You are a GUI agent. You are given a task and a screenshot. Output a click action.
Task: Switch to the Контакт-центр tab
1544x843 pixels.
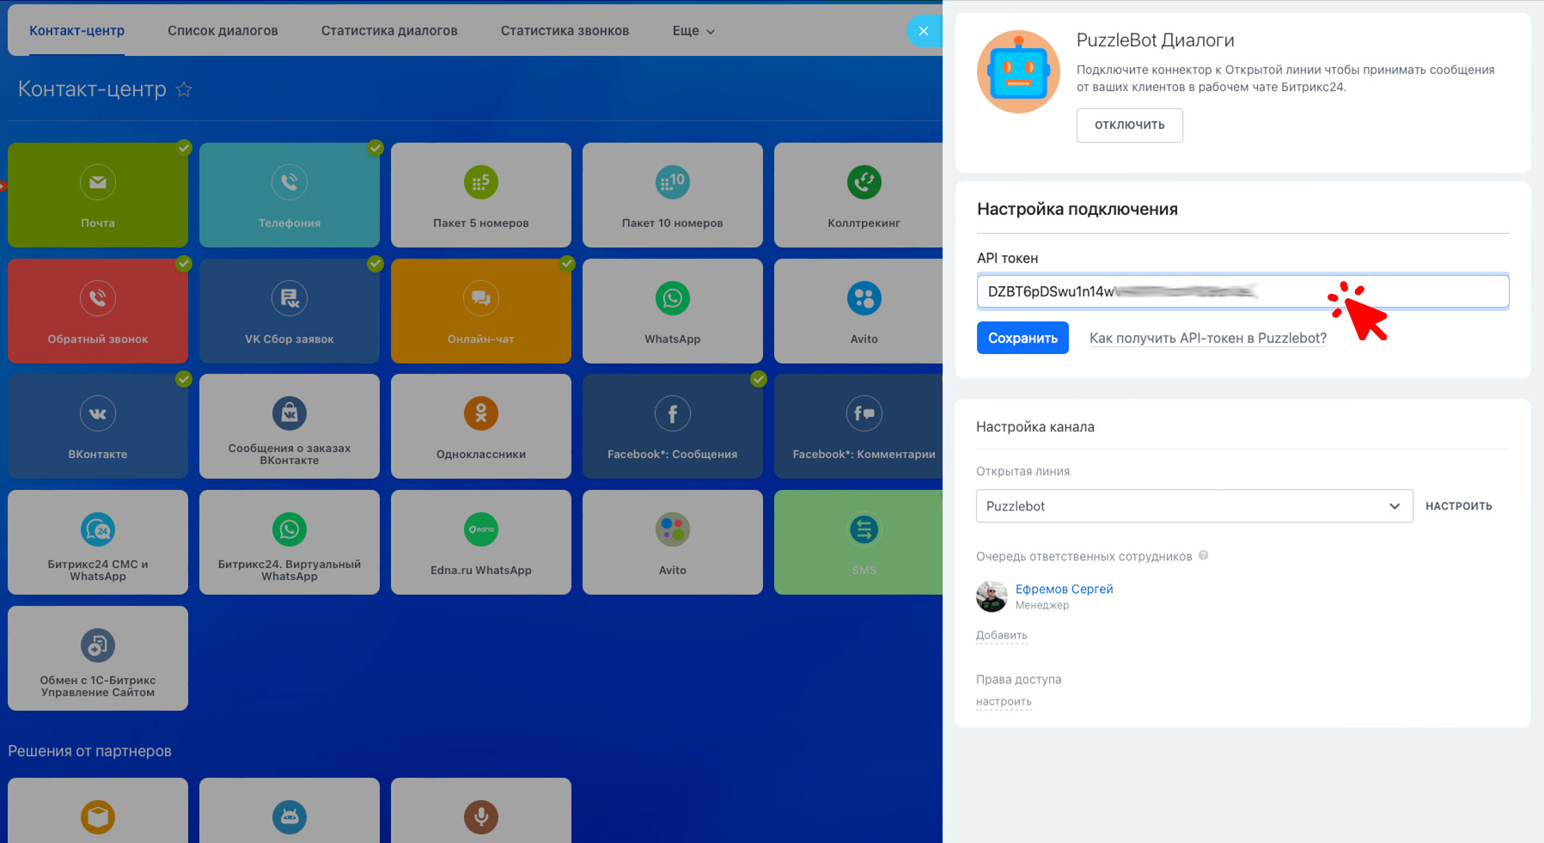pyautogui.click(x=76, y=31)
